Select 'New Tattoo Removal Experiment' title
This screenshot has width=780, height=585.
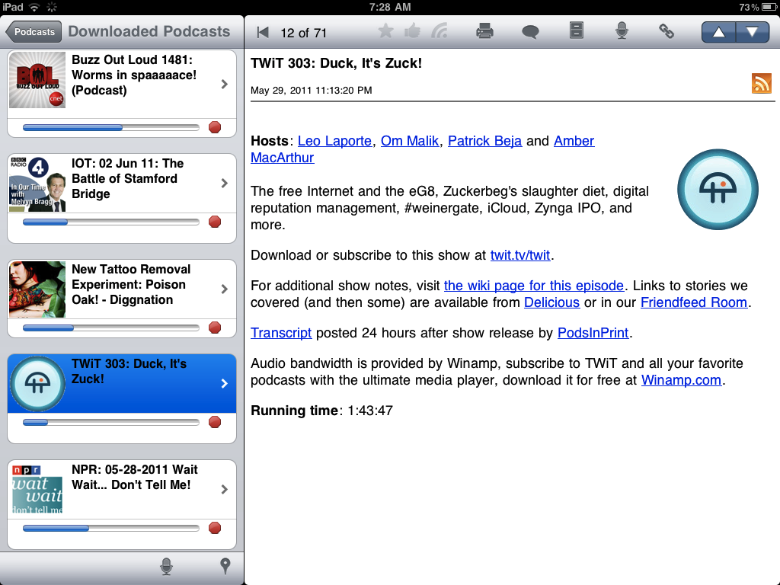click(131, 285)
